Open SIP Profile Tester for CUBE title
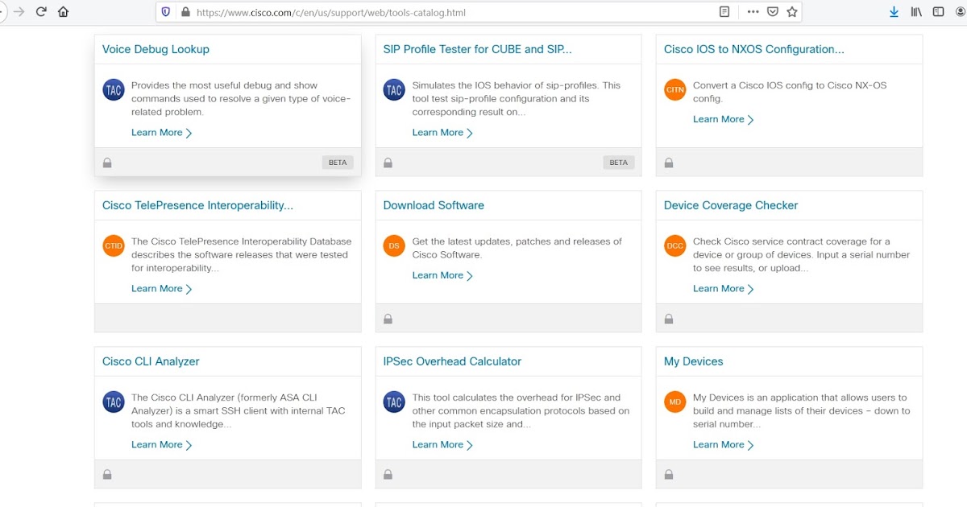967x507 pixels. pyautogui.click(x=477, y=49)
